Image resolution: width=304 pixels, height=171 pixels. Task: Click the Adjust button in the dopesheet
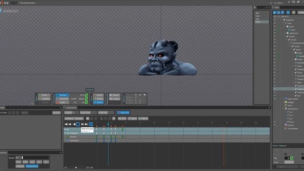click(133, 118)
